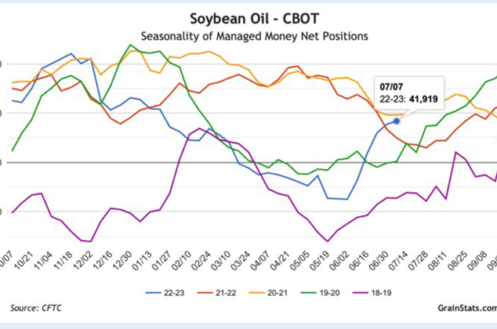Viewport: 497px width, 329px height.
Task: Select the highlighted blue 07/07 data point
Action: (x=397, y=121)
